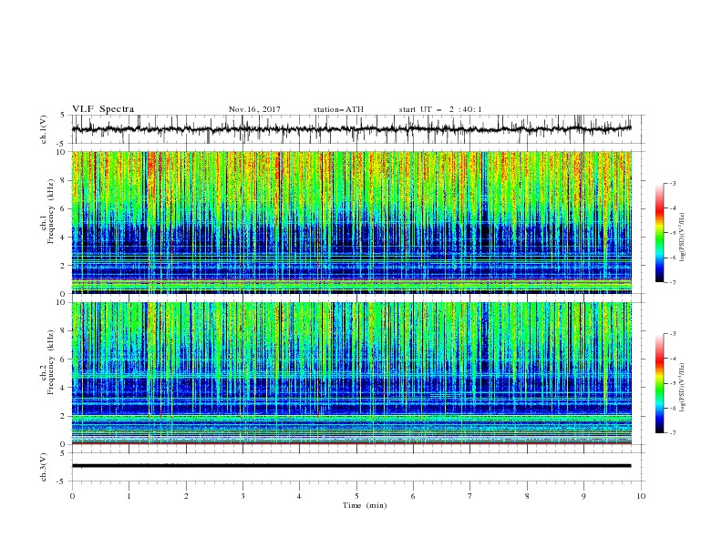722x557 pixels.
Task: Click the "10" tick label on the Time axis
Action: [641, 496]
